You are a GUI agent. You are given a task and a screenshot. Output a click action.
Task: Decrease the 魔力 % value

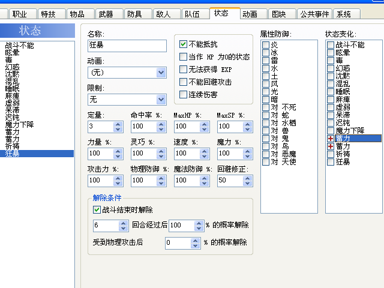[x=248, y=156]
